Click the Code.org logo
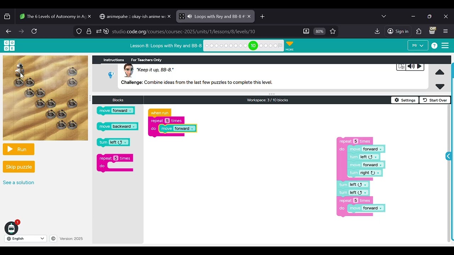This screenshot has width=454, height=255. click(x=9, y=46)
